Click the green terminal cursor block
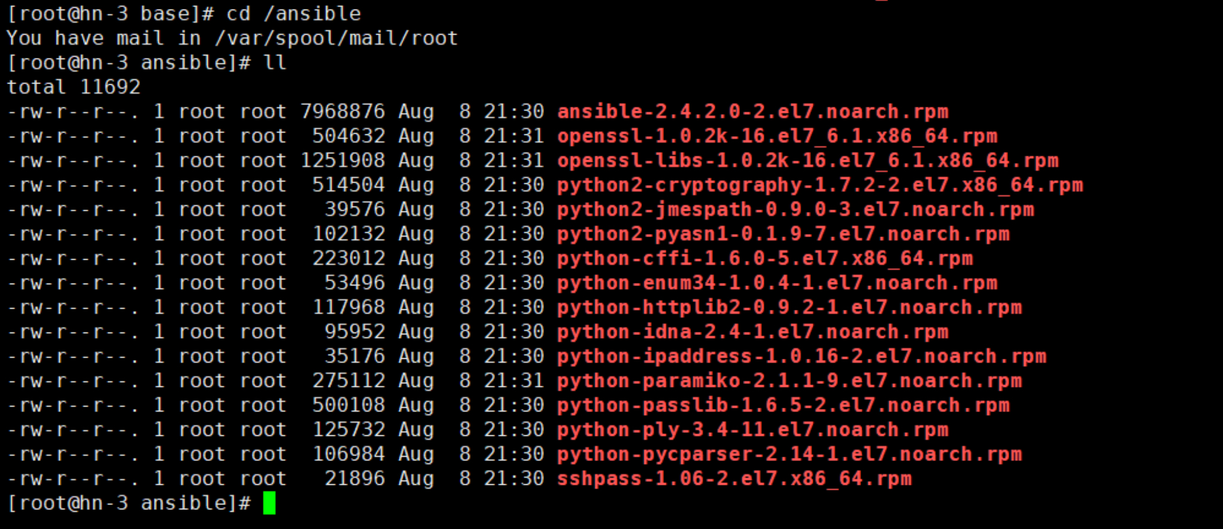The width and height of the screenshot is (1223, 529). tap(269, 503)
